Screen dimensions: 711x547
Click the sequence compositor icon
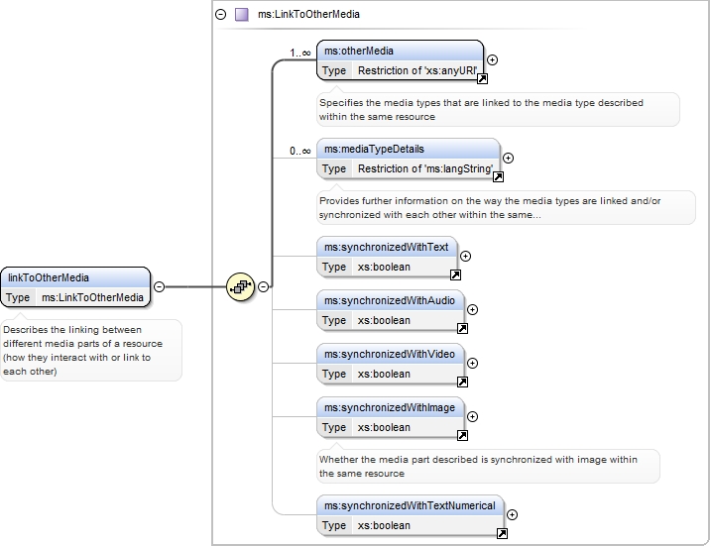tap(240, 286)
